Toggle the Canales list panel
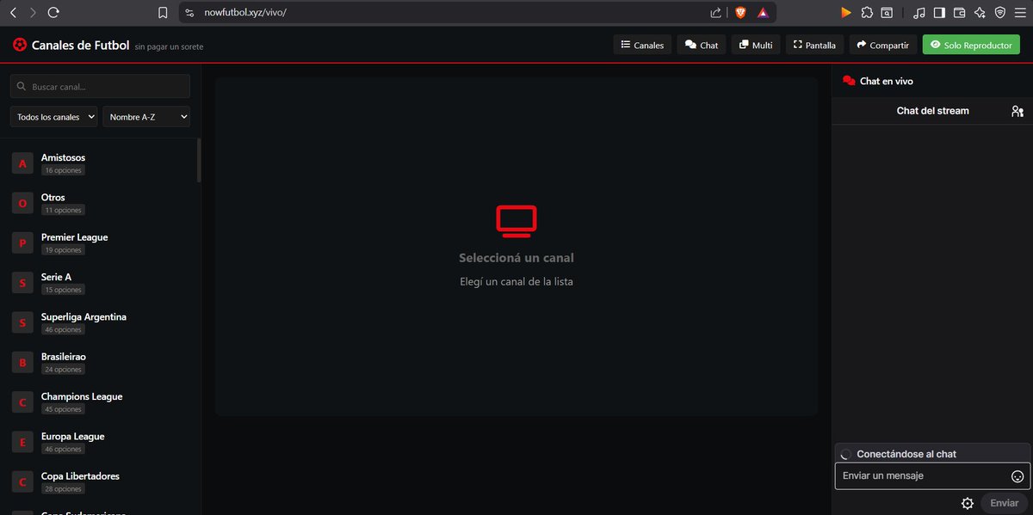The width and height of the screenshot is (1033, 515). [x=642, y=45]
